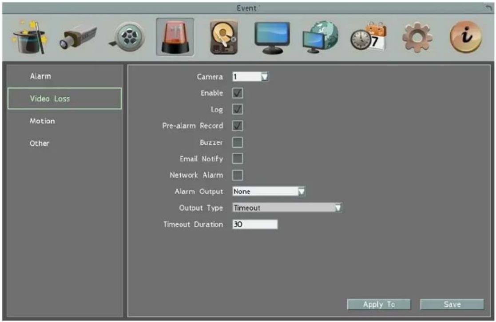Open the clock and calendar Schedule icon
This screenshot has height=322, width=496.
pyautogui.click(x=369, y=37)
